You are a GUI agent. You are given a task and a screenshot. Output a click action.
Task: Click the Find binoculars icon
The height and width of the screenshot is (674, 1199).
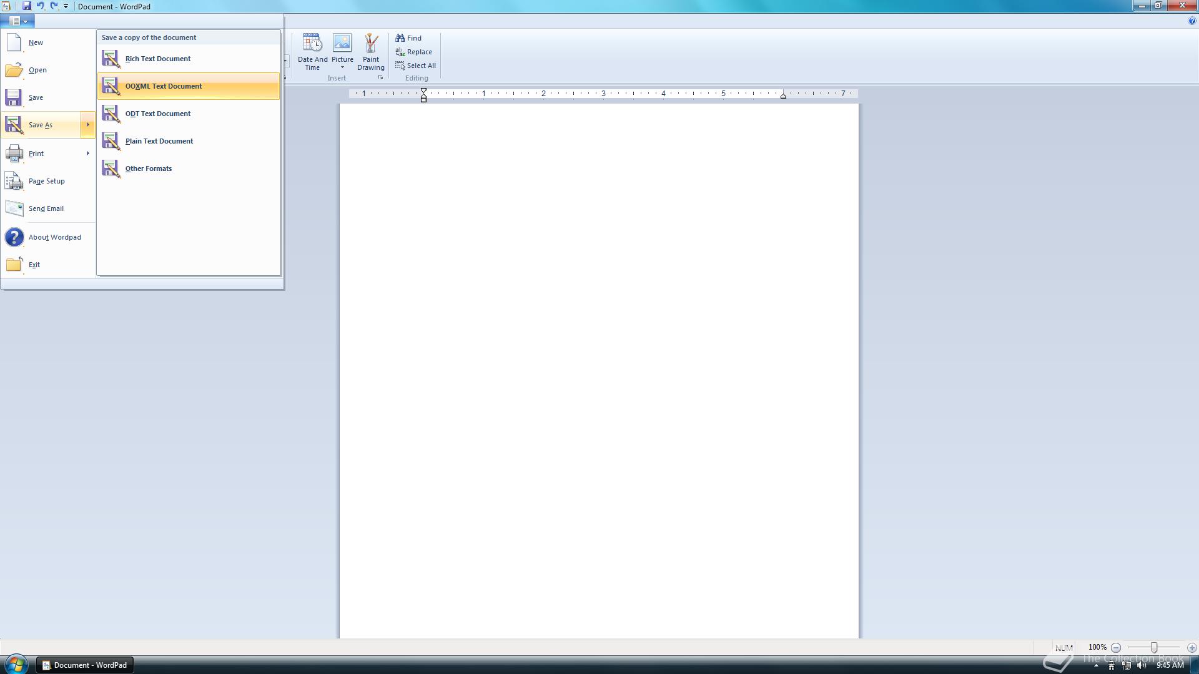400,38
